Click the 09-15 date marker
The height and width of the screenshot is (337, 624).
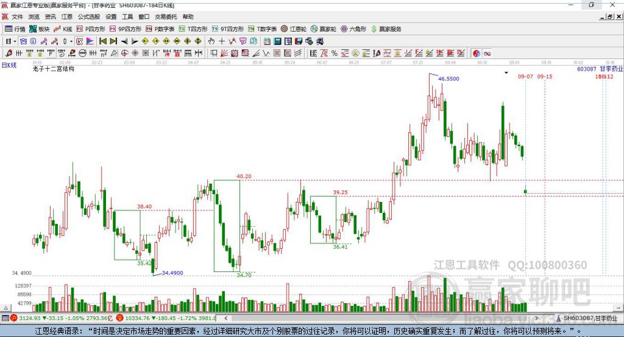[x=545, y=76]
